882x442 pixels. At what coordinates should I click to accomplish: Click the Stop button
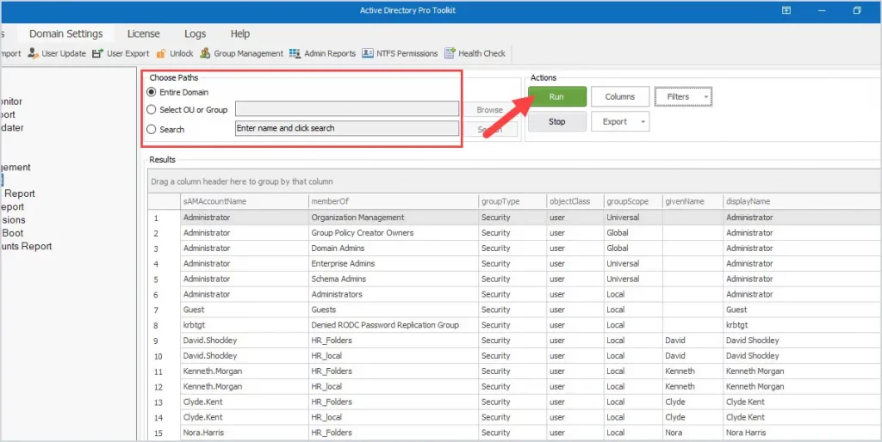point(557,122)
